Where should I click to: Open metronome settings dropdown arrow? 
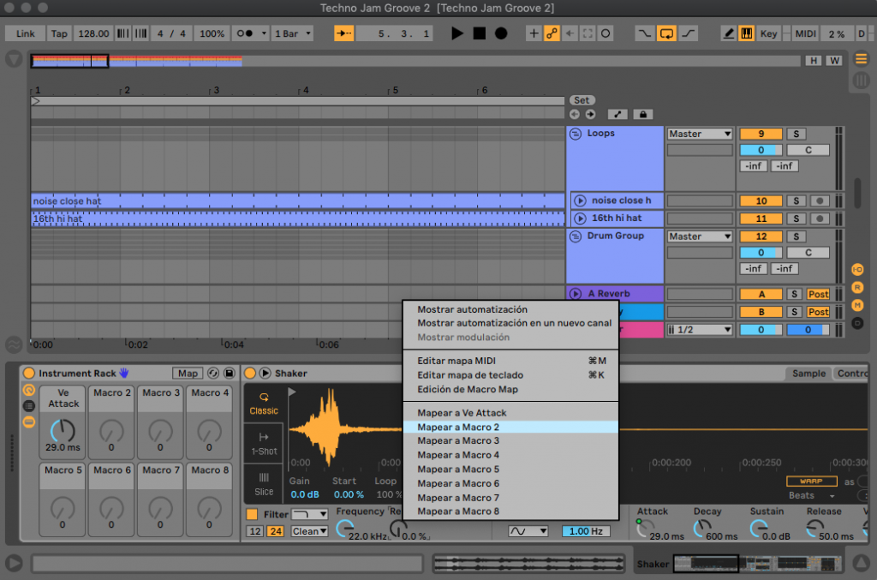[x=264, y=33]
